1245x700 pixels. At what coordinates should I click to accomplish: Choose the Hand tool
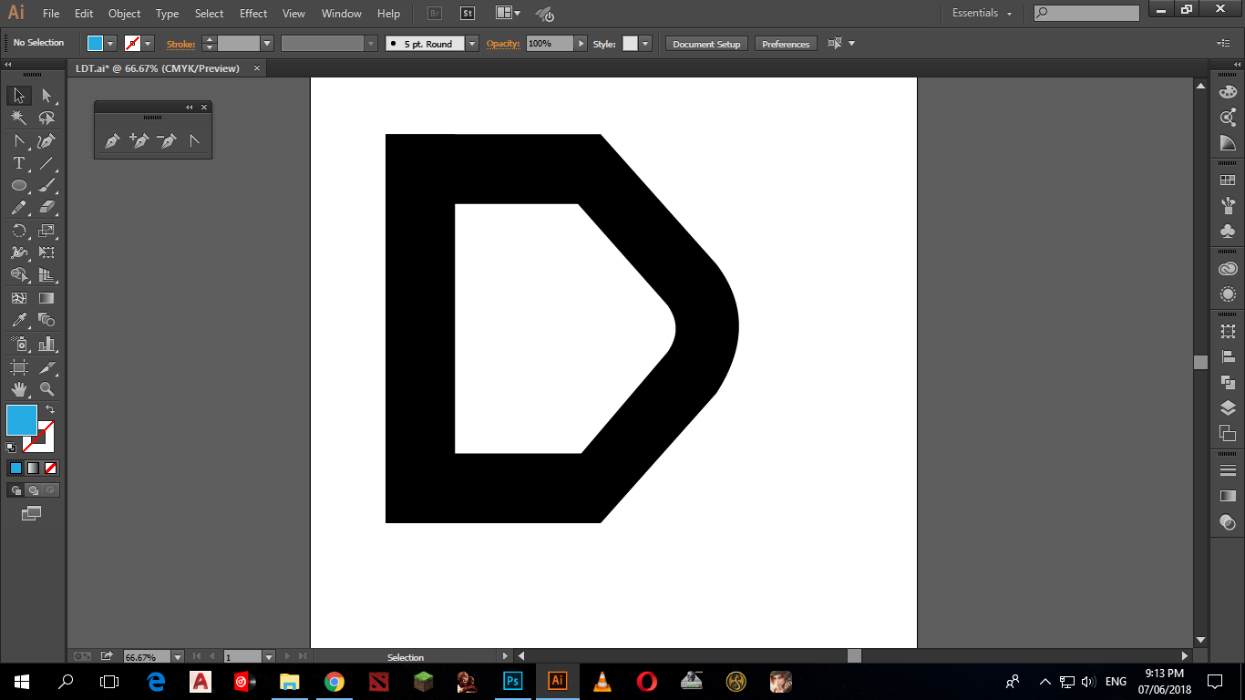click(x=19, y=389)
